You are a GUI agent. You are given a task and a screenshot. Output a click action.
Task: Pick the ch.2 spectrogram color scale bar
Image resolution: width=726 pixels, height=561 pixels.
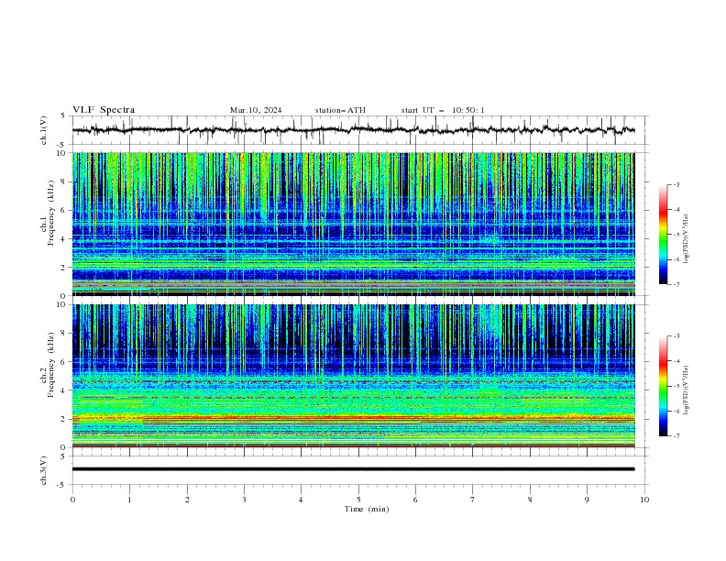[x=663, y=386]
